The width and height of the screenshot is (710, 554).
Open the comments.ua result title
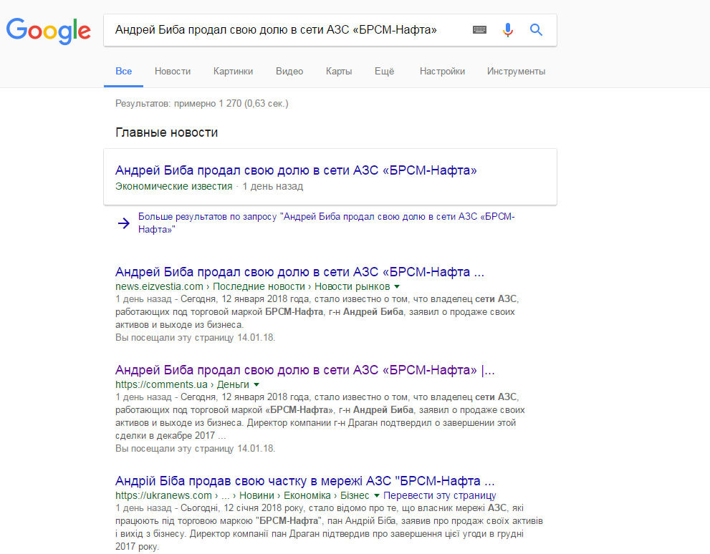coord(304,370)
